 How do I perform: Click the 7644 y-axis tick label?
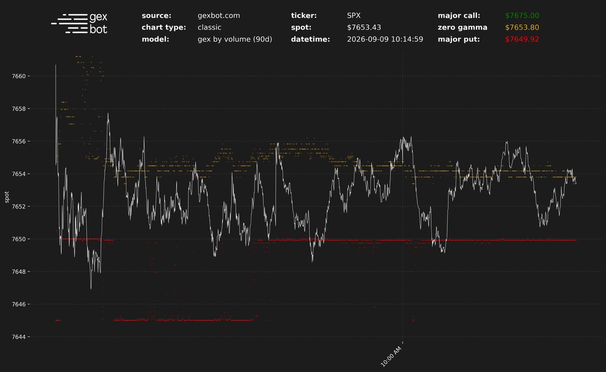click(19, 337)
